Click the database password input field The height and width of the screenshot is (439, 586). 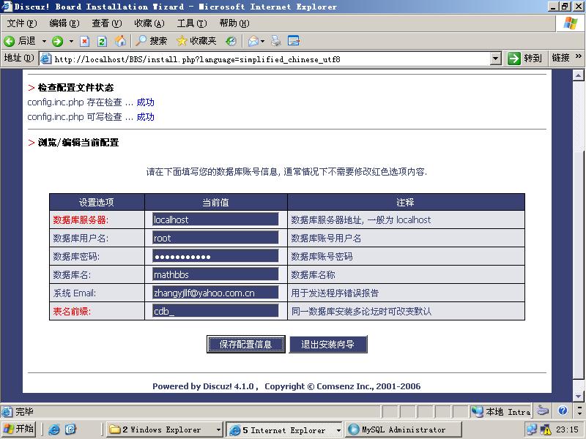pos(215,256)
